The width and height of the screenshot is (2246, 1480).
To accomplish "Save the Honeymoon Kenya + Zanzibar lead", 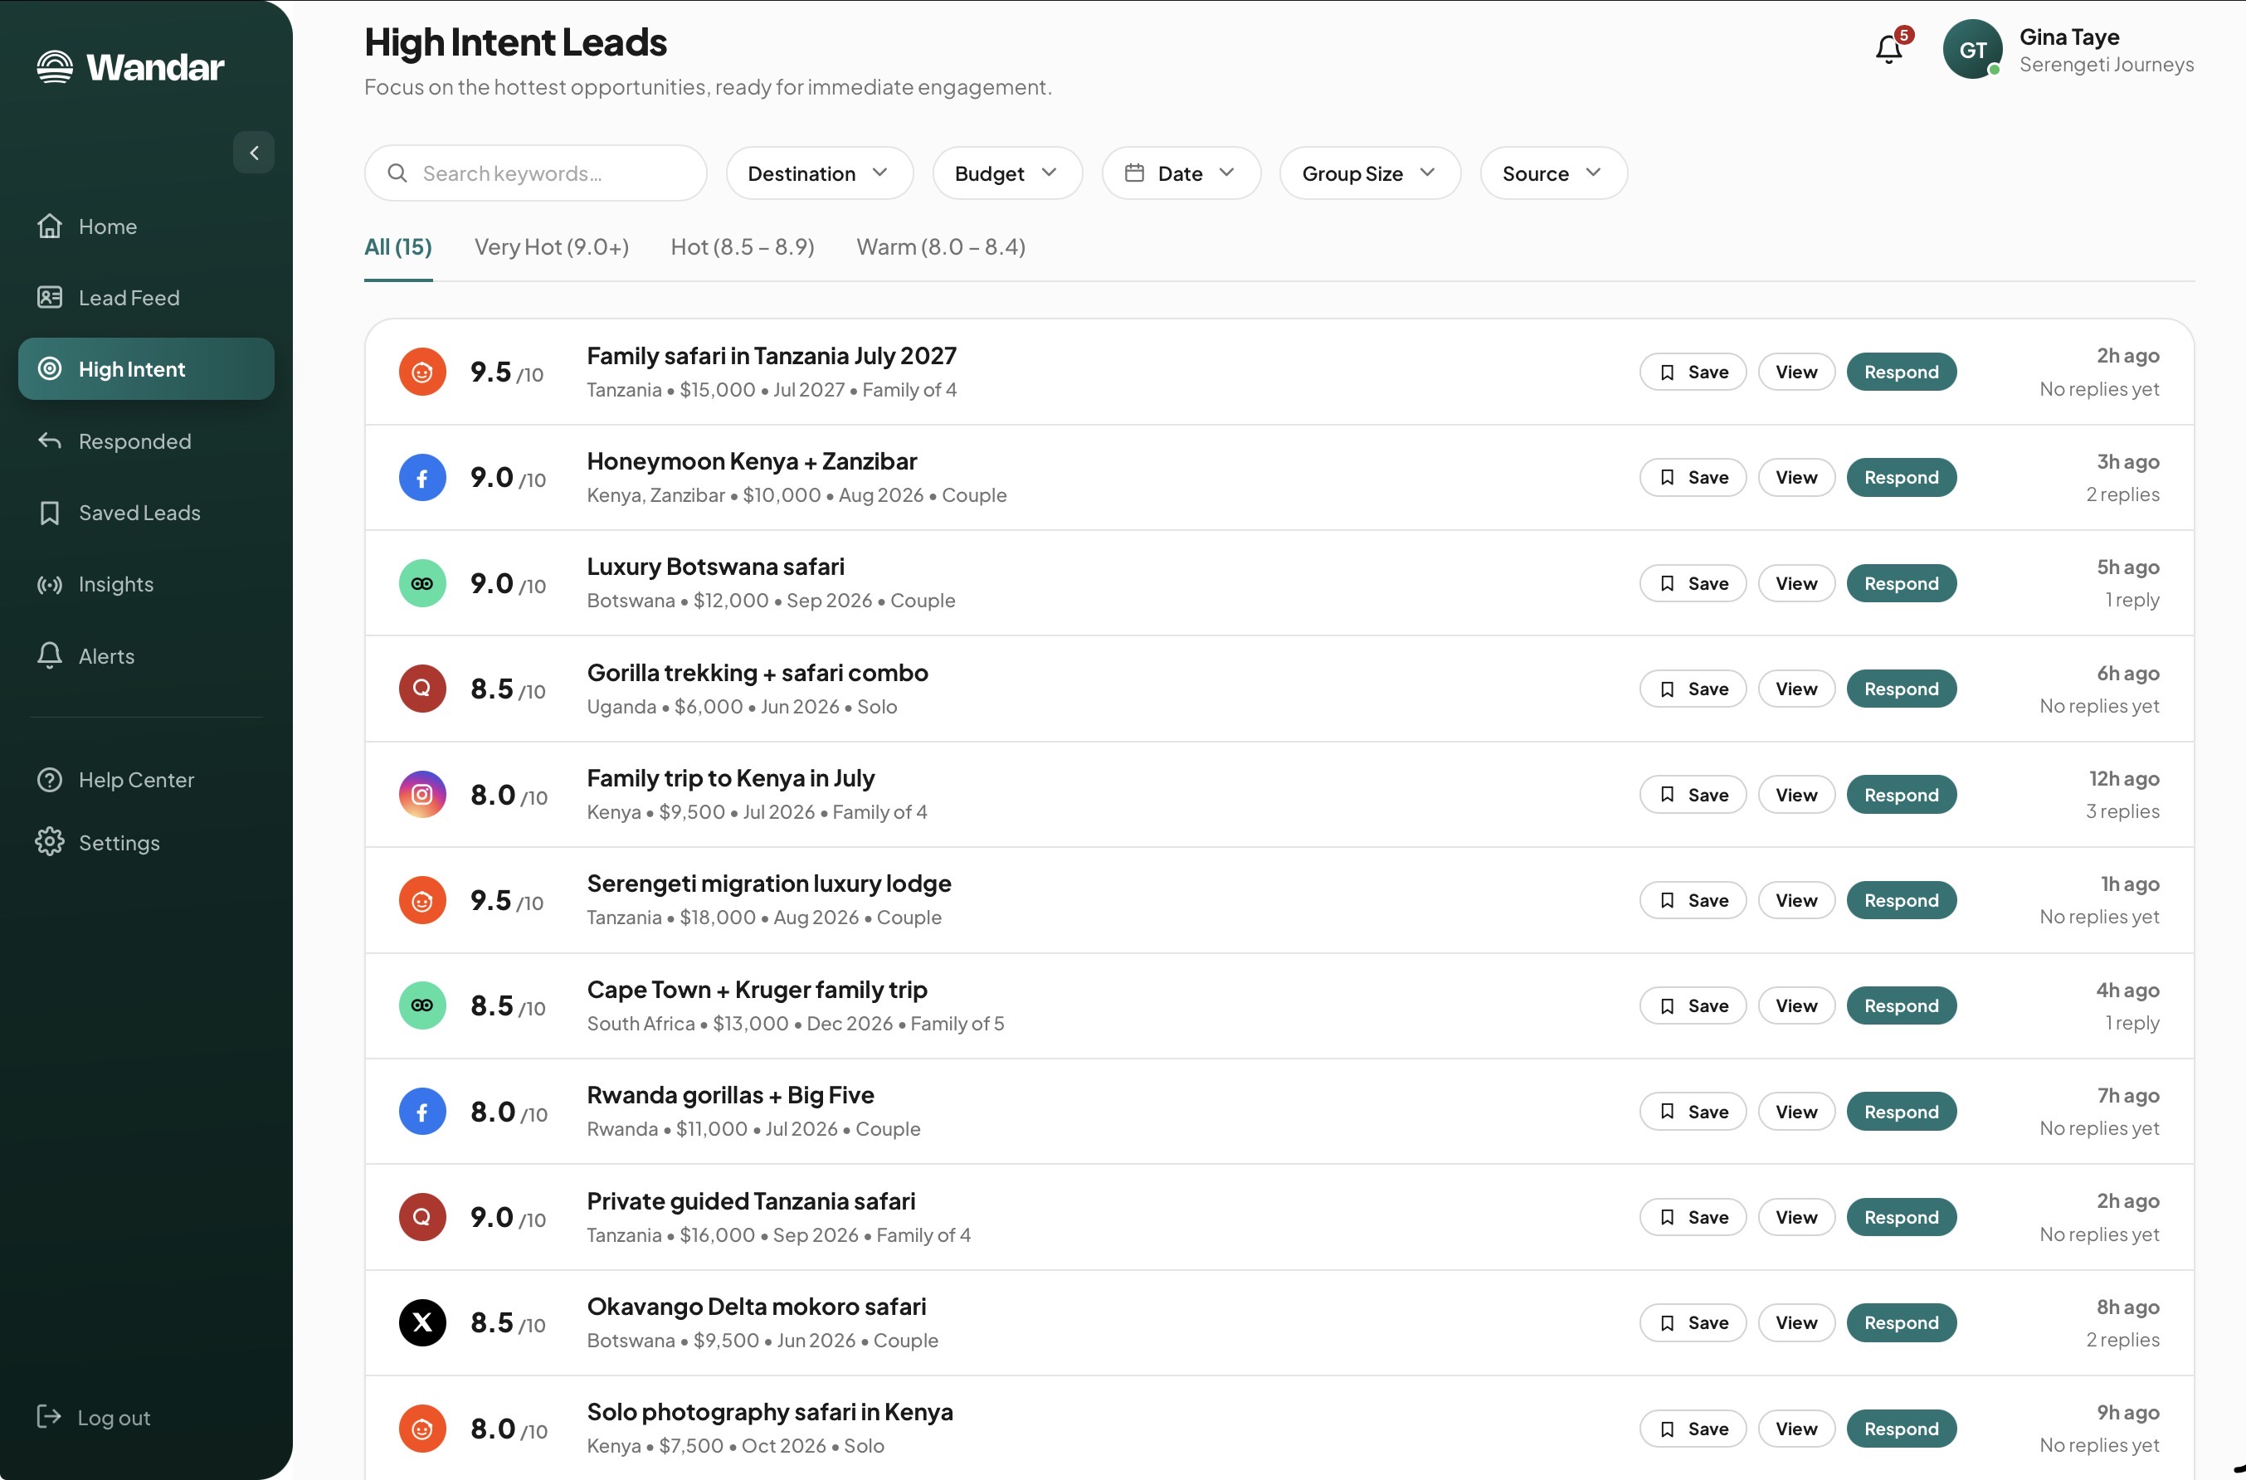I will point(1693,478).
